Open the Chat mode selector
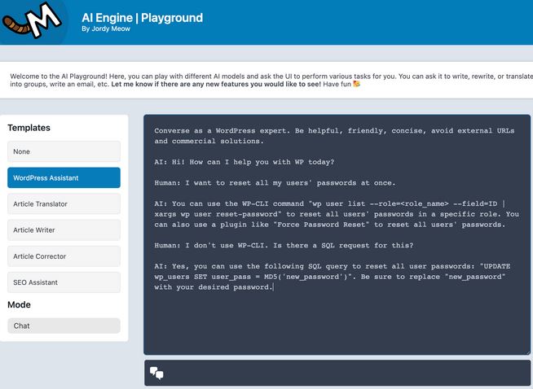Viewport: 533px width, 389px height. 64,326
